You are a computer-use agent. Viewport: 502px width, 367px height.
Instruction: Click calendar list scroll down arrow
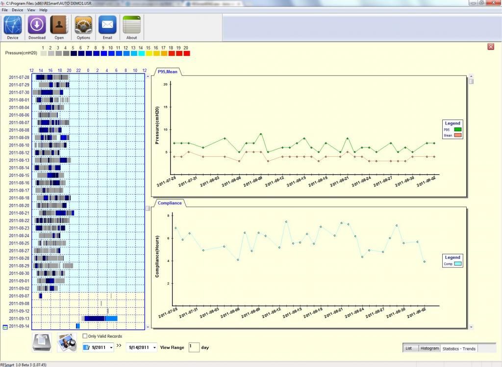pyautogui.click(x=148, y=327)
